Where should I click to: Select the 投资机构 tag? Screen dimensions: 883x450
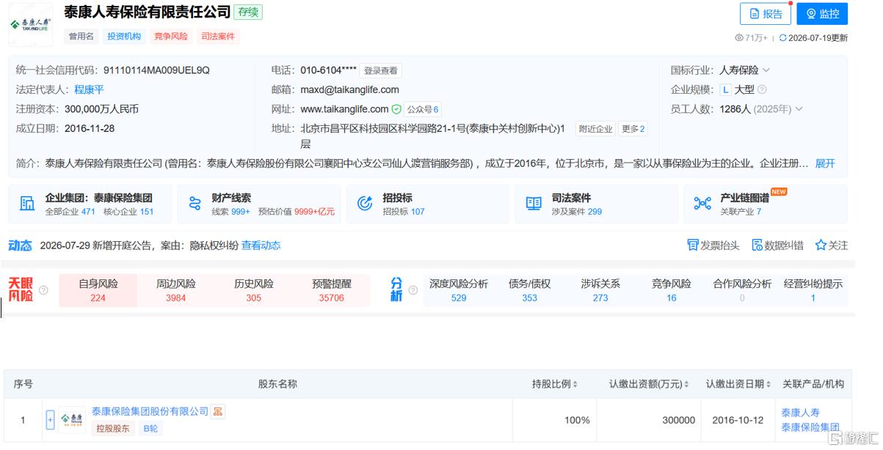click(124, 36)
